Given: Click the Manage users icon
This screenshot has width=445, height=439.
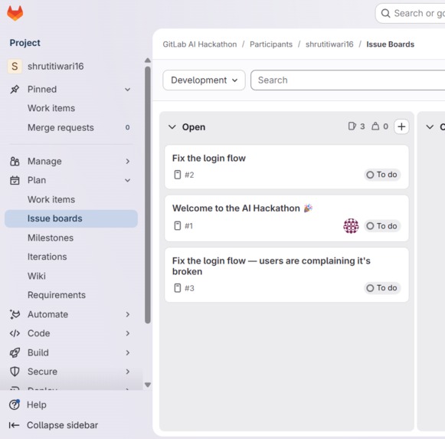Looking at the screenshot, I should pyautogui.click(x=15, y=162).
